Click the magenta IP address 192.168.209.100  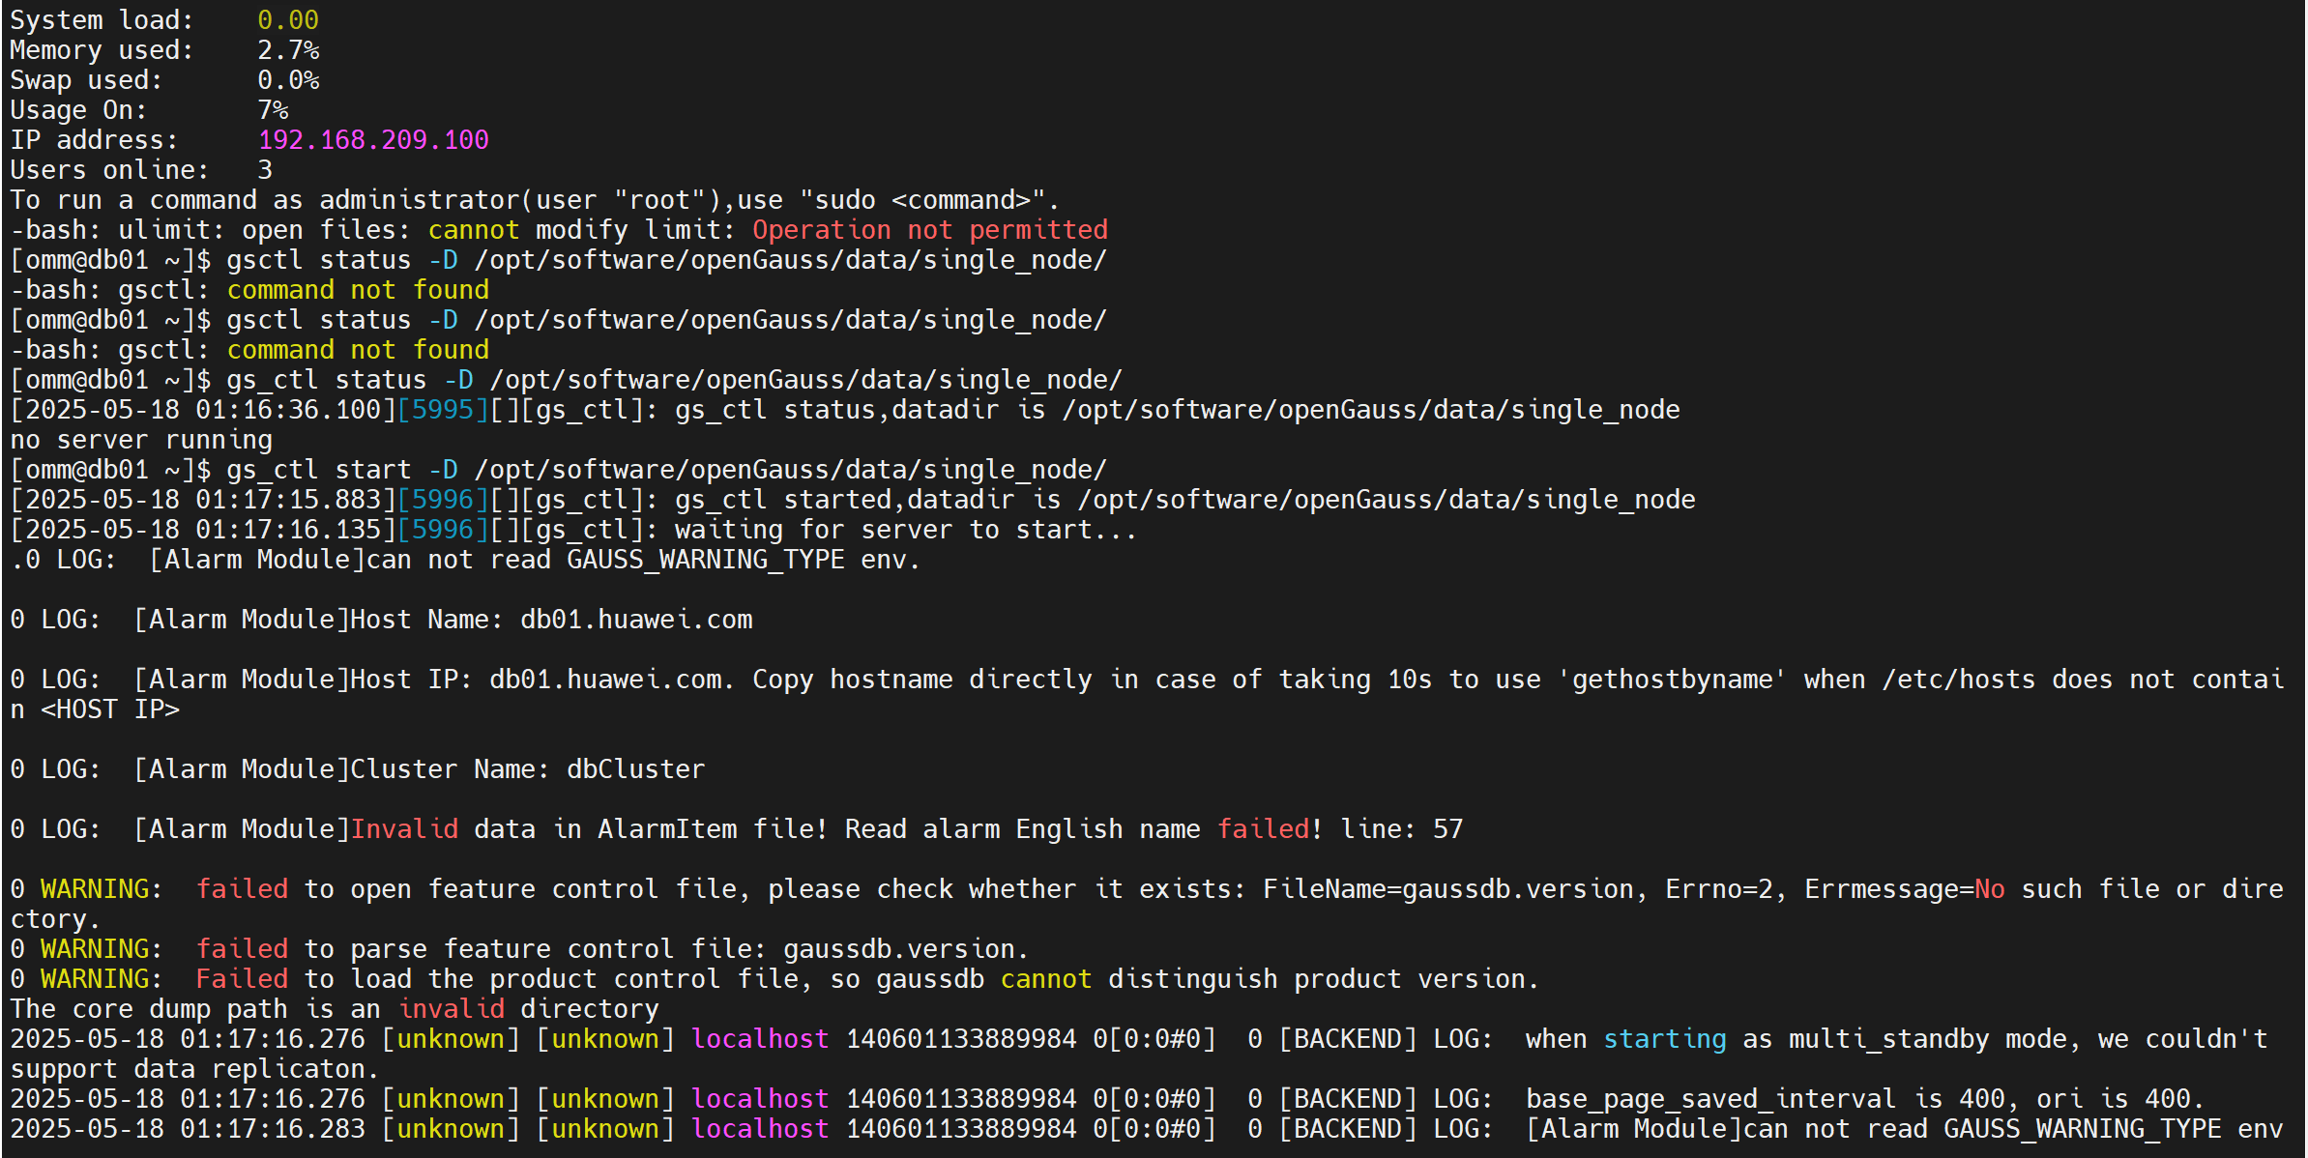click(x=373, y=140)
